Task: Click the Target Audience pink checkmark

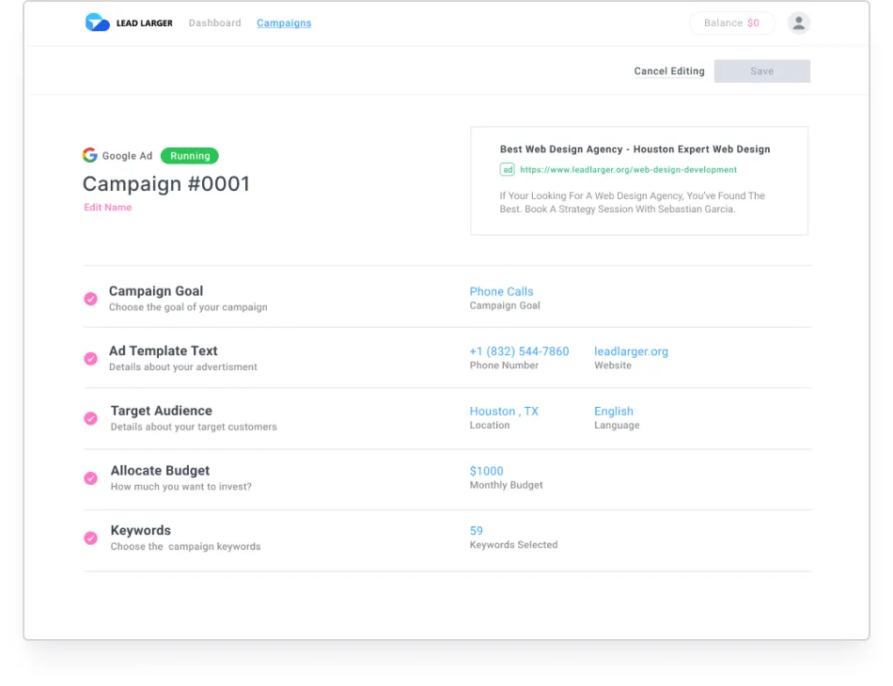Action: [90, 418]
